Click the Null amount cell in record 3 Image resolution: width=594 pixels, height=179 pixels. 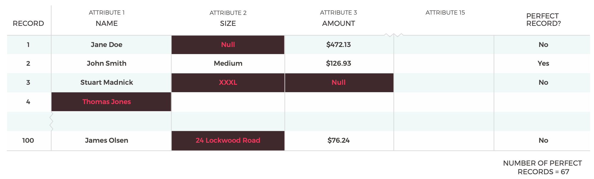339,82
